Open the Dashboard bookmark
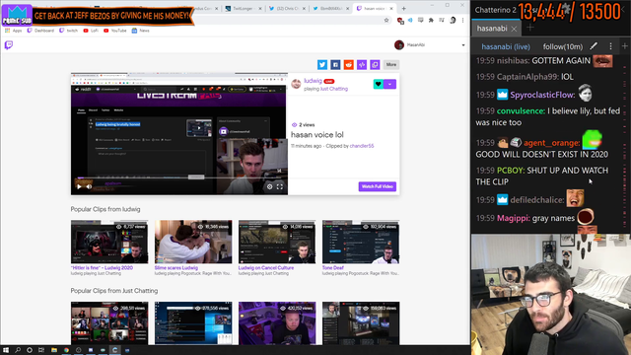The image size is (631, 355). [40, 31]
